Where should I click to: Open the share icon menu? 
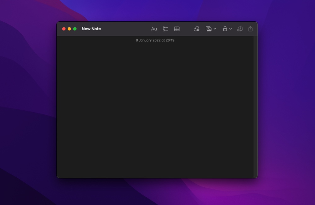click(250, 29)
